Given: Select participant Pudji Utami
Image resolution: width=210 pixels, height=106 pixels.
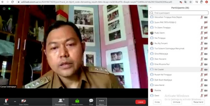Looking at the screenshot, I should [179, 33].
